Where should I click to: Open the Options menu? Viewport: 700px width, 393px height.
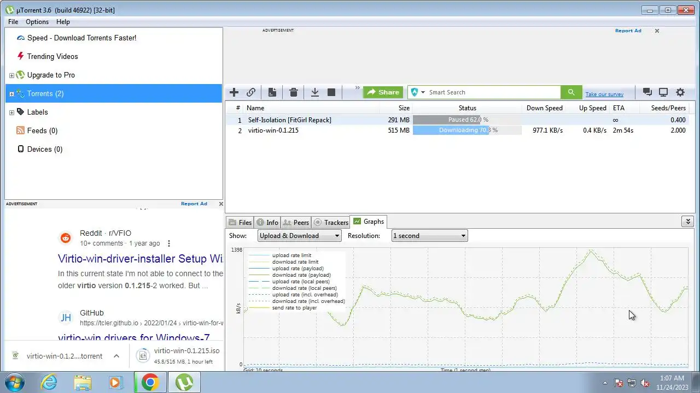click(x=37, y=22)
